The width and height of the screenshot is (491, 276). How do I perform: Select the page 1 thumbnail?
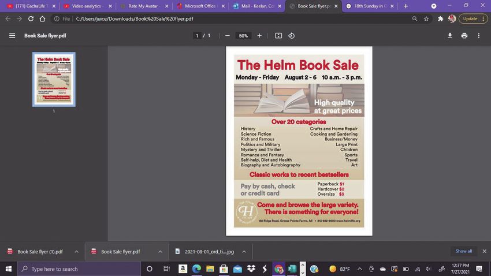point(54,79)
